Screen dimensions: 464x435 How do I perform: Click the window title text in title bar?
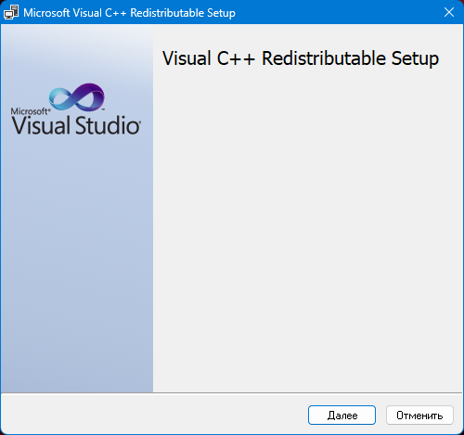coord(129,13)
